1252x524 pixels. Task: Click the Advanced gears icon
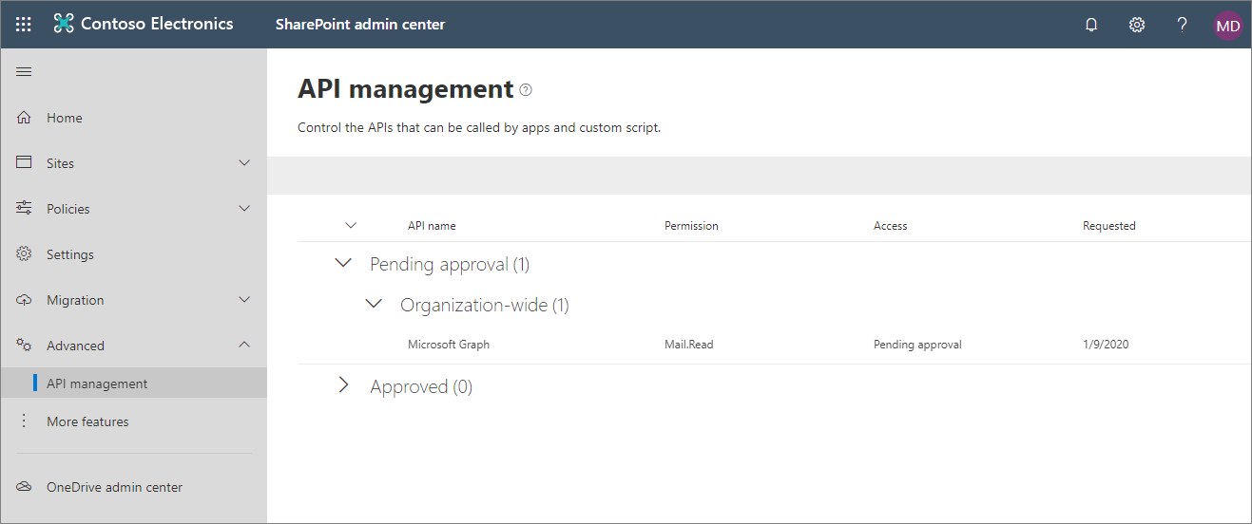coord(25,346)
